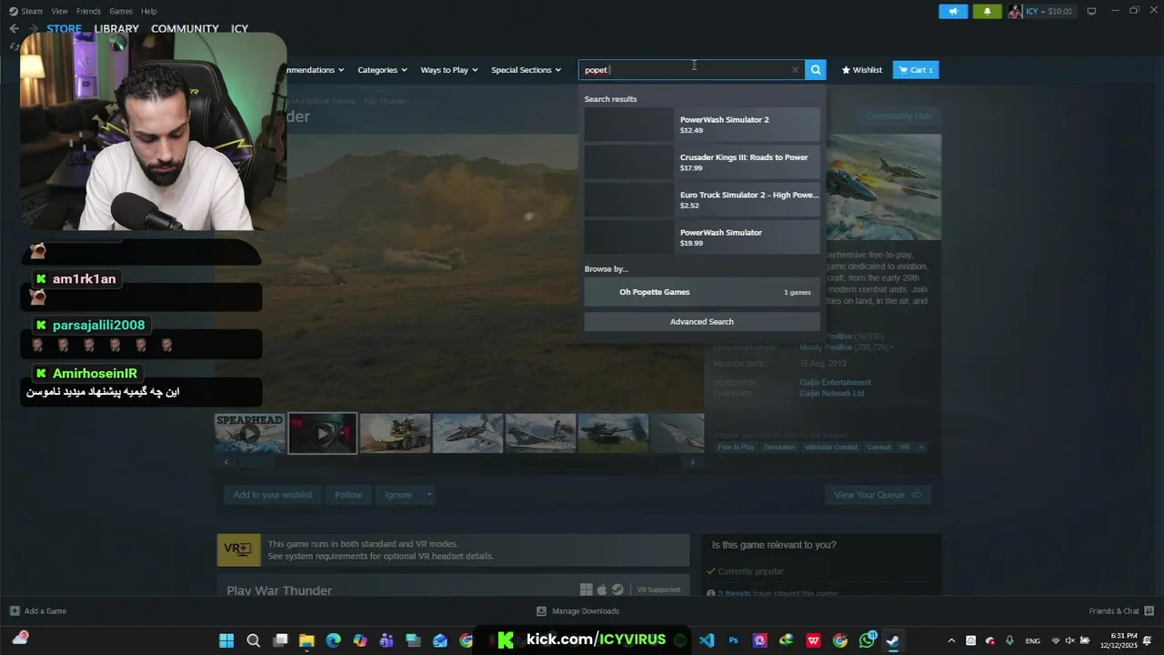Screen dimensions: 1164x655
Task: Open the announcements megaphone button
Action: point(953,12)
